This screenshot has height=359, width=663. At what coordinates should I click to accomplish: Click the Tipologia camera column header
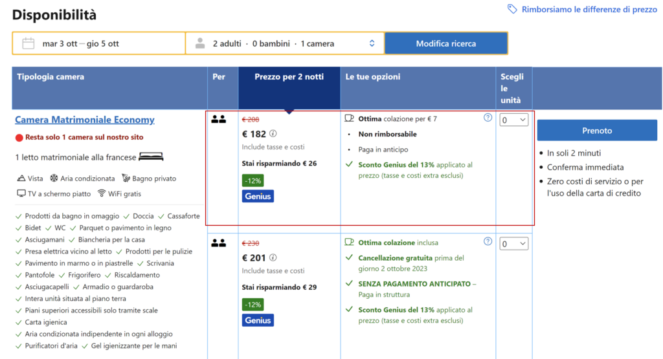(x=51, y=77)
